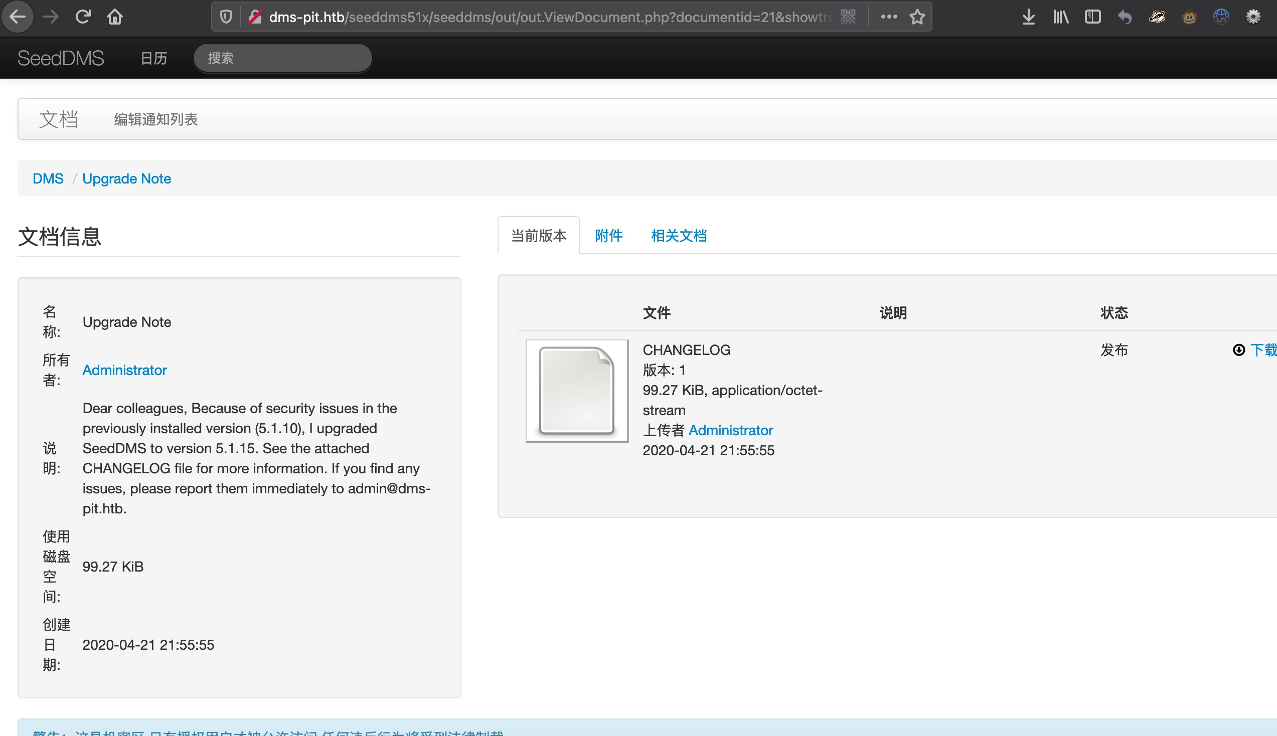Click the 搜索 search field

[282, 58]
